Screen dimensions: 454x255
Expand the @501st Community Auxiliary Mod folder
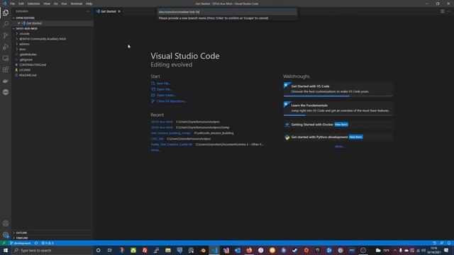(17, 39)
